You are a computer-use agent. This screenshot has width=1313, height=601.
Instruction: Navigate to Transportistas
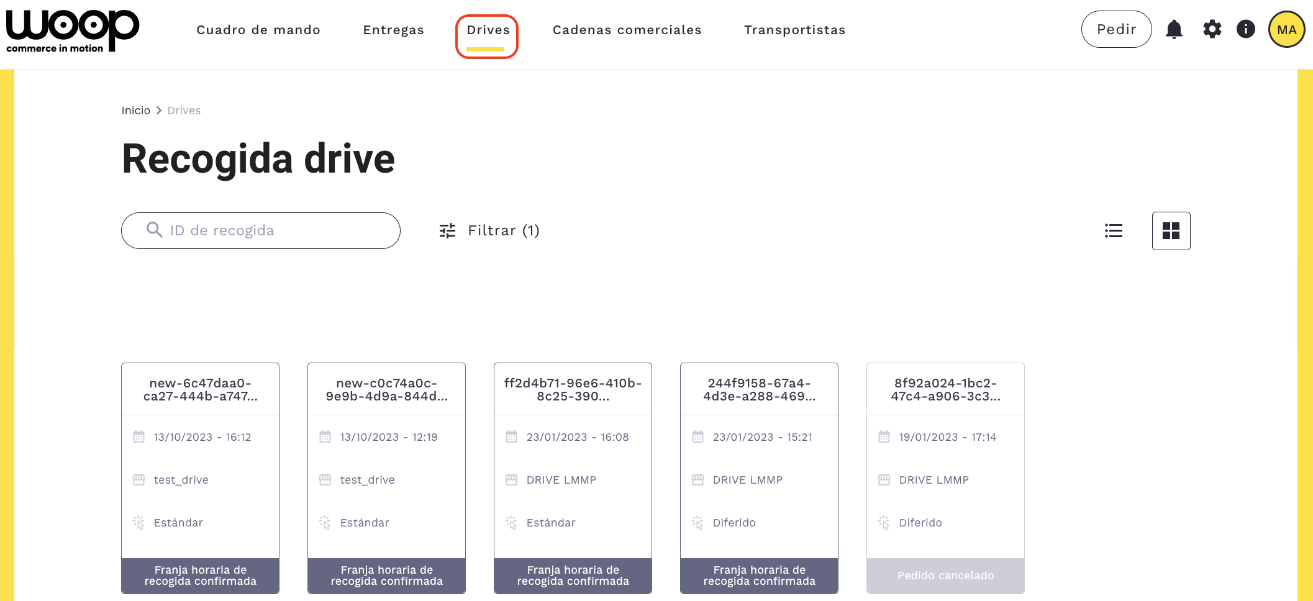(x=794, y=30)
